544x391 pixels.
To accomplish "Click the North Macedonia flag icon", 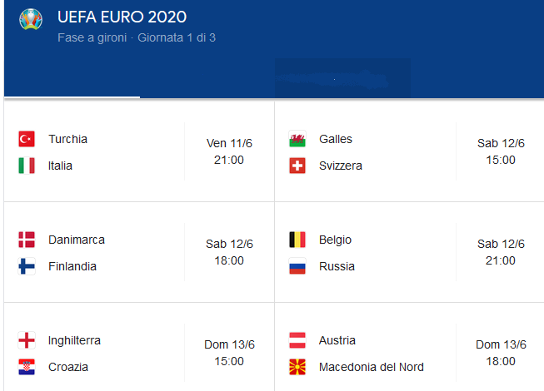I will tap(297, 367).
